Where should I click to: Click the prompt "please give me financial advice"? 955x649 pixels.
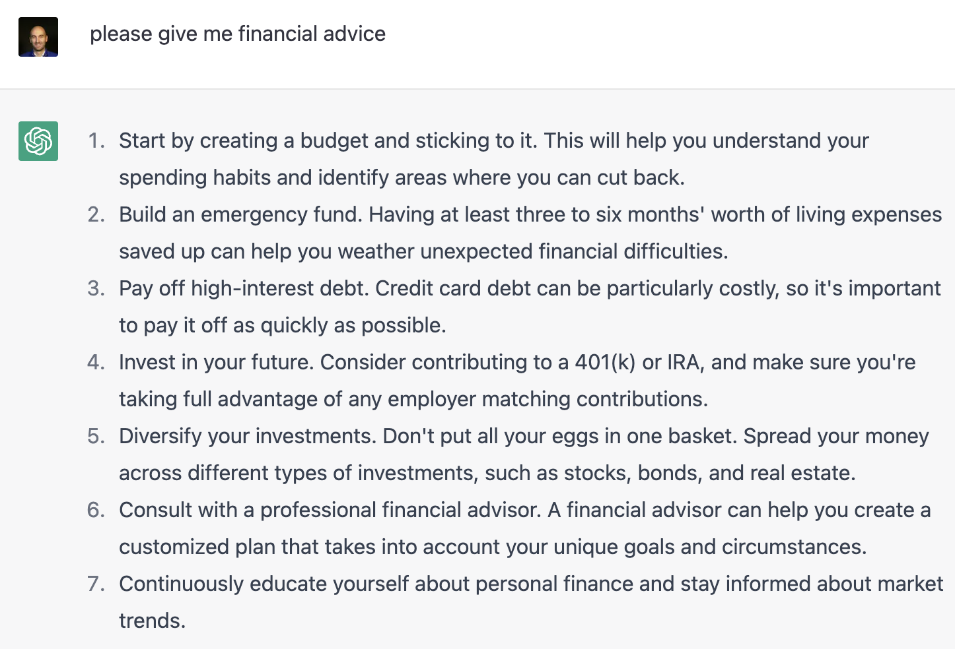(238, 34)
